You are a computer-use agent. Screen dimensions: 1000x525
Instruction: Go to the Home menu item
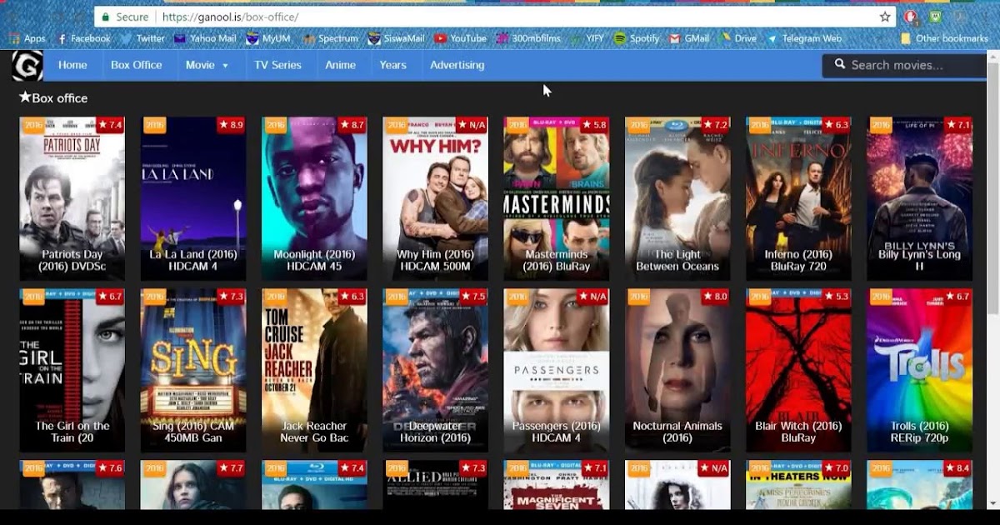coord(72,65)
